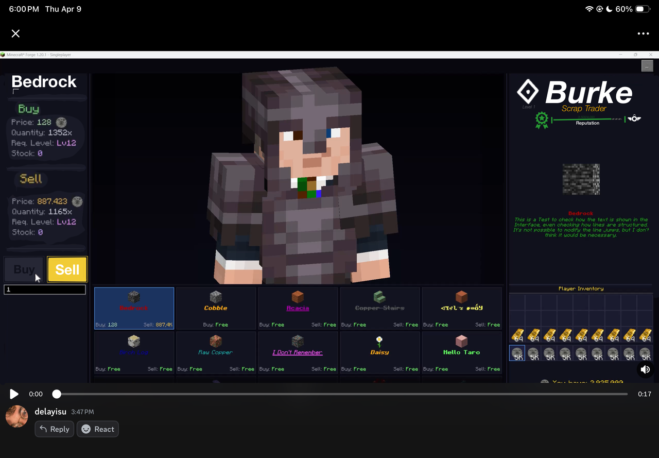Click the 0:17 video duration label
Screen dimensions: 659x458
645,394
